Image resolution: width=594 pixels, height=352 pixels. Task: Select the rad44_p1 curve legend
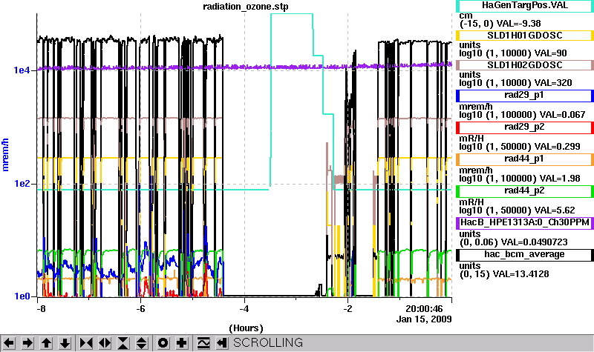(x=525, y=159)
